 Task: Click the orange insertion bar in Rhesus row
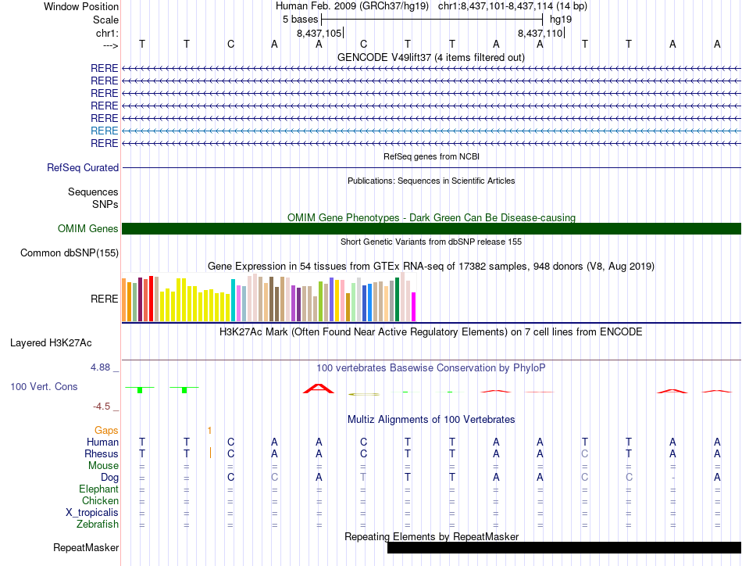click(x=210, y=453)
